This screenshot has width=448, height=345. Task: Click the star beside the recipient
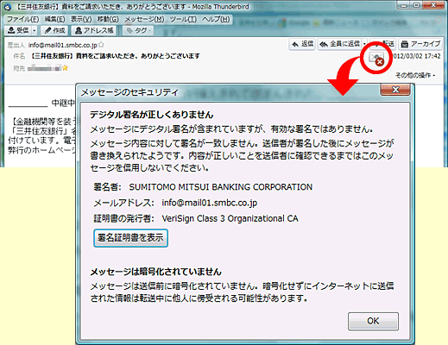click(x=66, y=68)
